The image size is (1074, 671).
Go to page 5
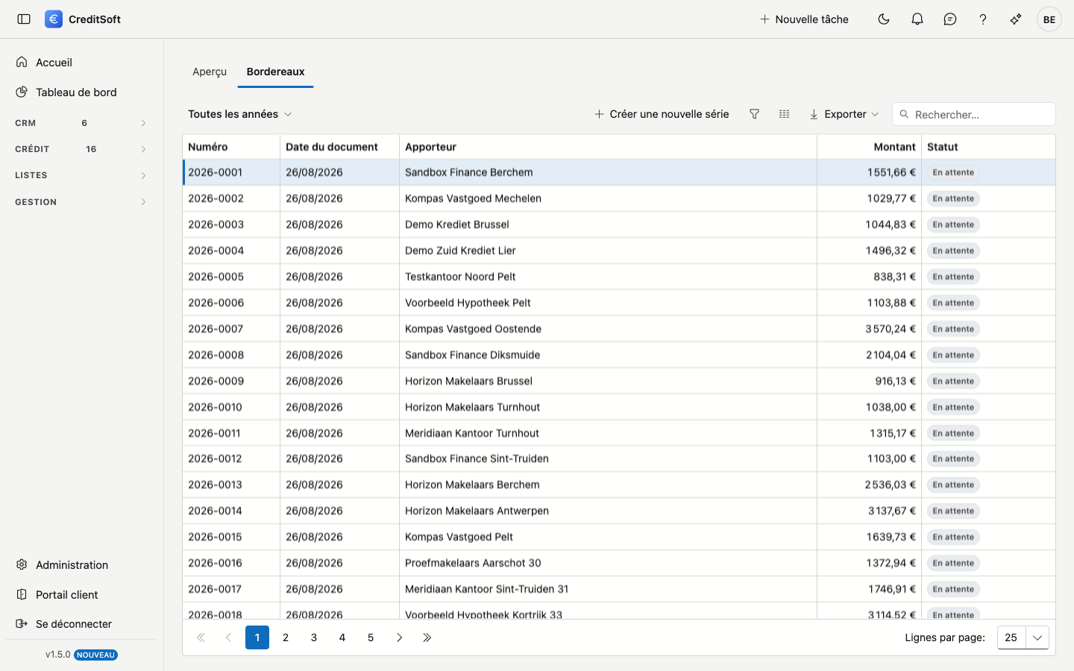tap(371, 637)
